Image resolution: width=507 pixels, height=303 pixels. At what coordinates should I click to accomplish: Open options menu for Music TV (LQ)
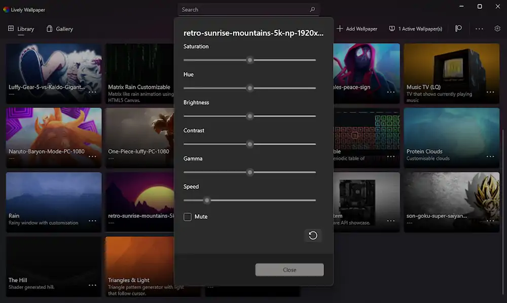coord(490,92)
